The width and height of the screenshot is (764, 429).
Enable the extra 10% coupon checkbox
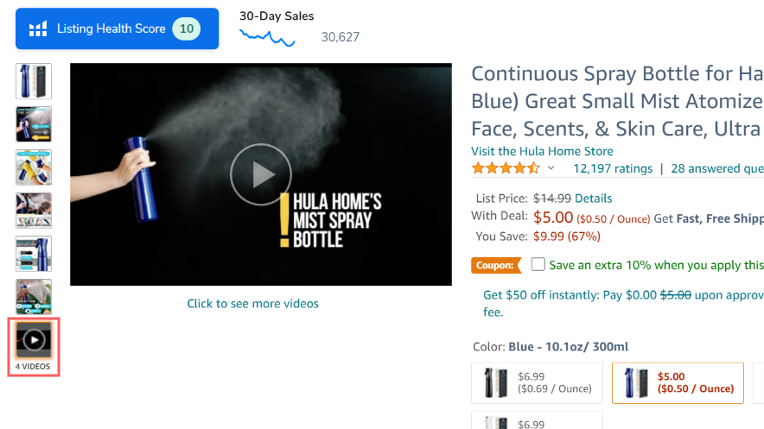pyautogui.click(x=538, y=265)
